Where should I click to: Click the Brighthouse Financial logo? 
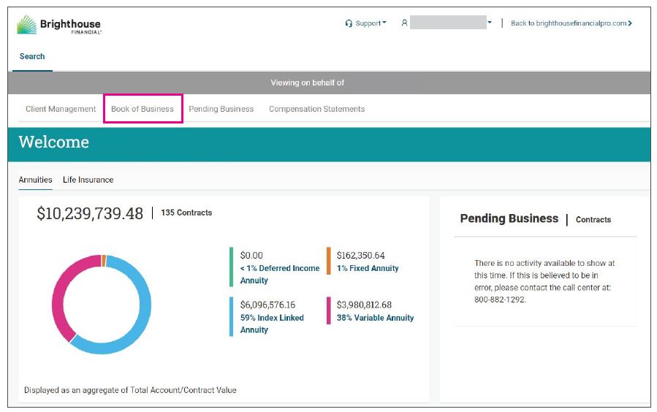coord(59,25)
